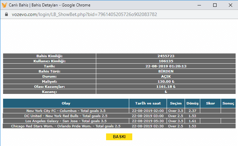
Task: Click the yellow BASKI print button
Action: click(x=119, y=137)
